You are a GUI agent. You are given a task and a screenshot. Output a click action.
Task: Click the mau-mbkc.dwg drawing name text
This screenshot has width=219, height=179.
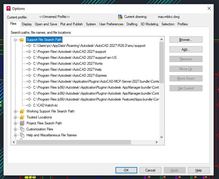(x=169, y=17)
